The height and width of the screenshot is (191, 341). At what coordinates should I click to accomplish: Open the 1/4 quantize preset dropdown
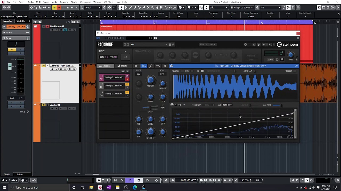point(270,7)
